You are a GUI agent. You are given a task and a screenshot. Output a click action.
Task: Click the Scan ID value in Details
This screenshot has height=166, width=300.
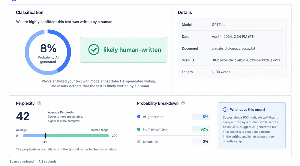(246, 60)
